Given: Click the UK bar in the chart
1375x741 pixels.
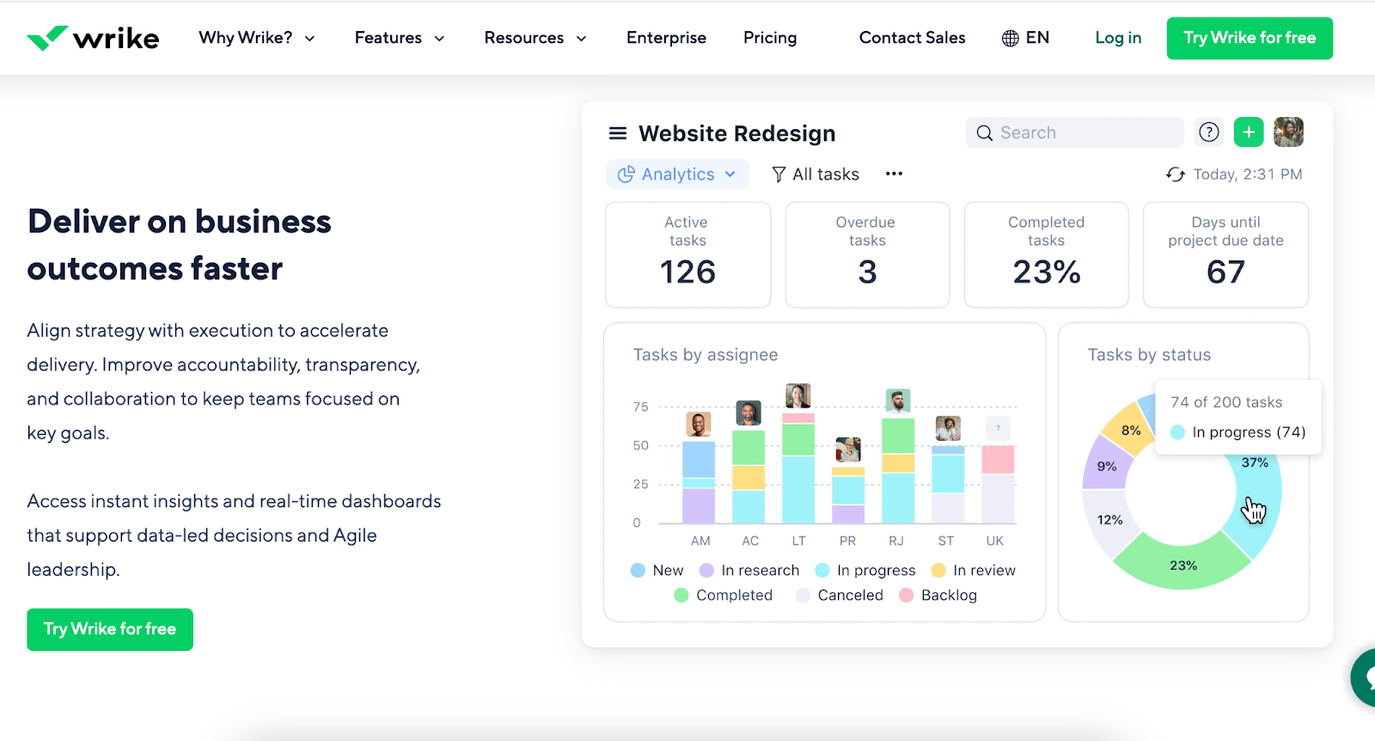Looking at the screenshot, I should click(x=998, y=485).
